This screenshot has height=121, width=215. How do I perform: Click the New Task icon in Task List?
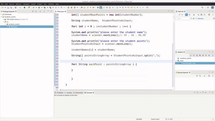point(179,15)
